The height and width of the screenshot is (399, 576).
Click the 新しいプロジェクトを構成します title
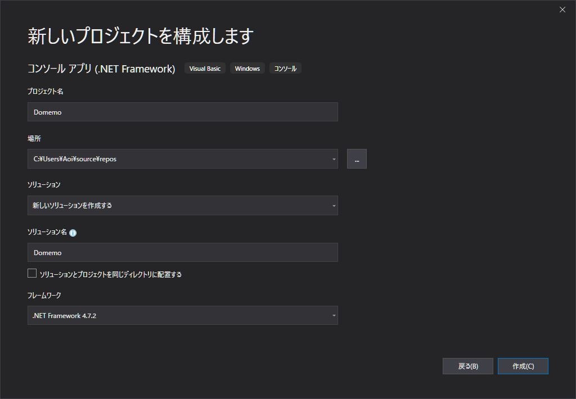[x=141, y=36]
